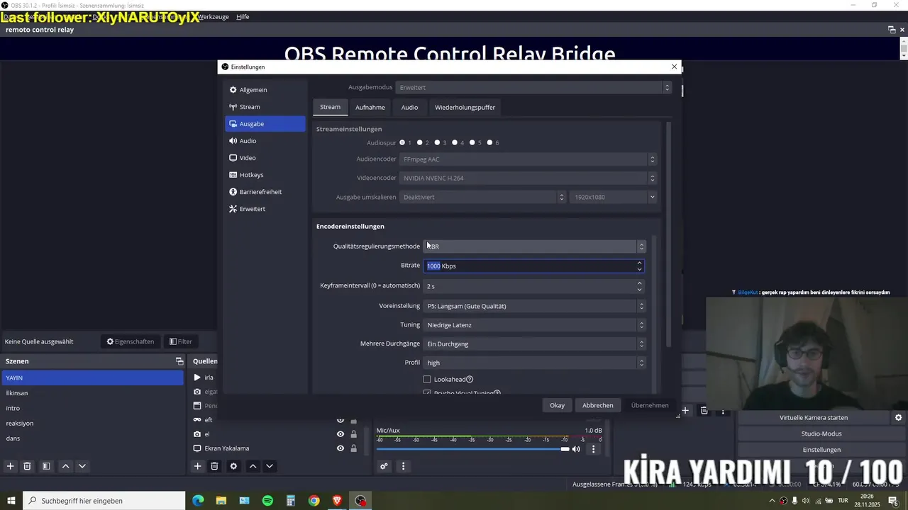Image resolution: width=908 pixels, height=510 pixels.
Task: Toggle visibility of el source
Action: [340, 434]
